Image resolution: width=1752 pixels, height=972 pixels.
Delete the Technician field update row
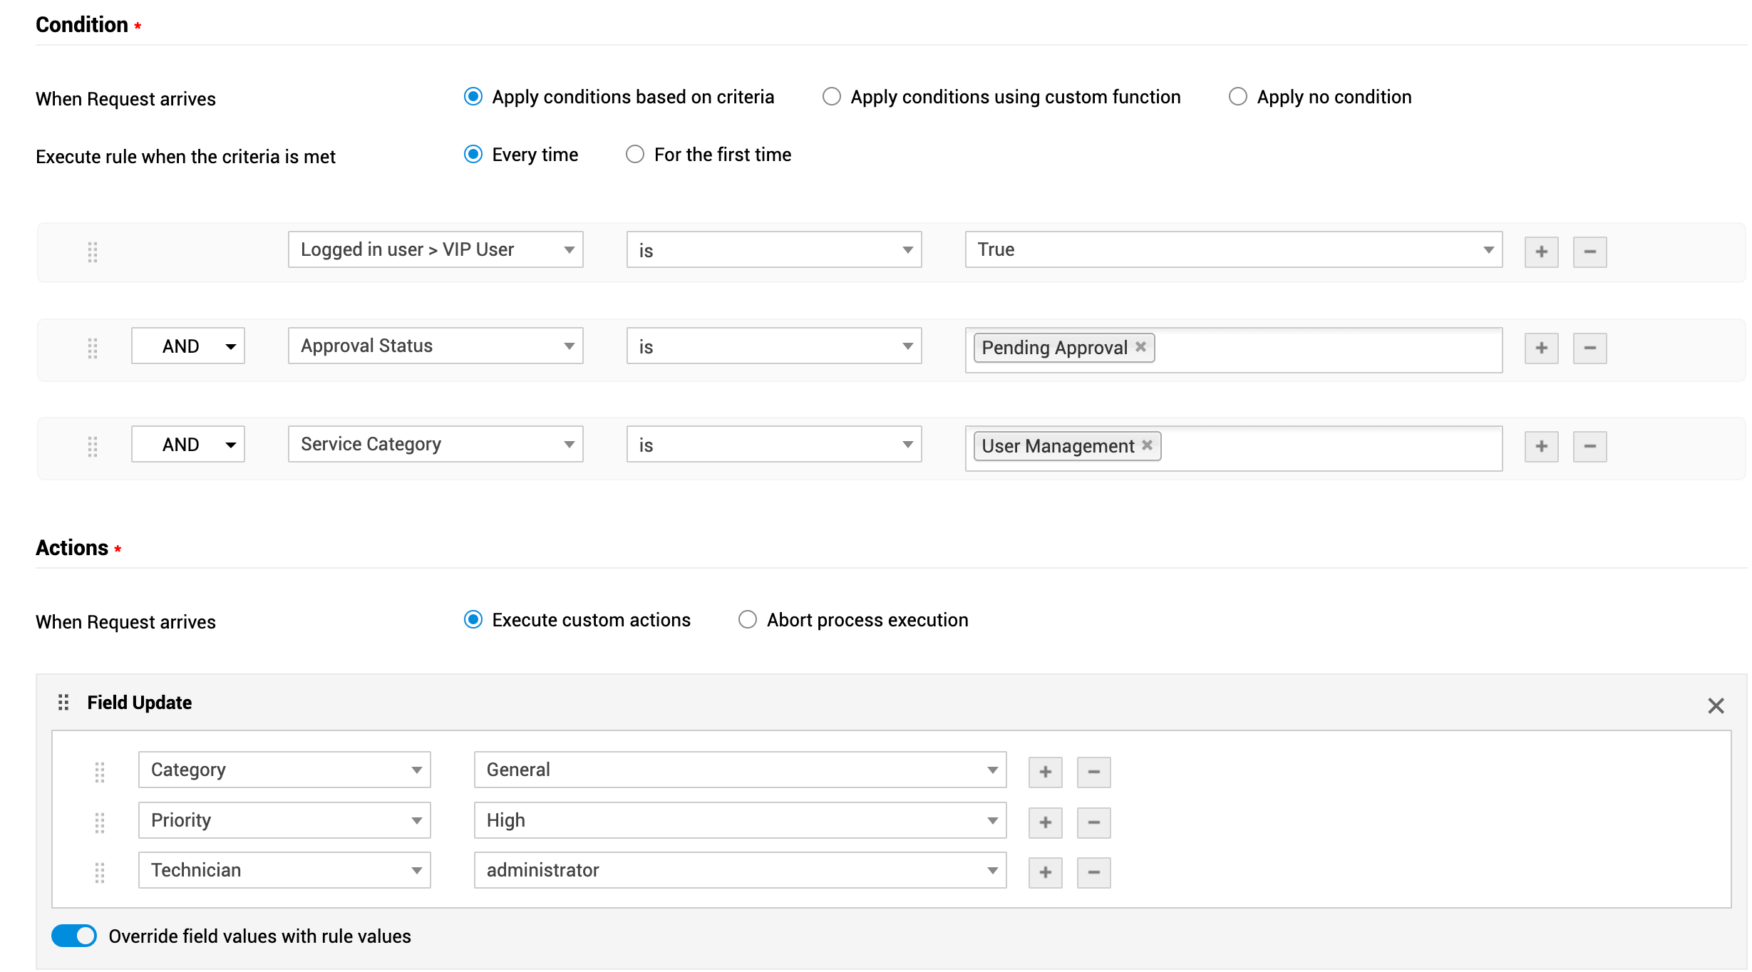point(1093,872)
